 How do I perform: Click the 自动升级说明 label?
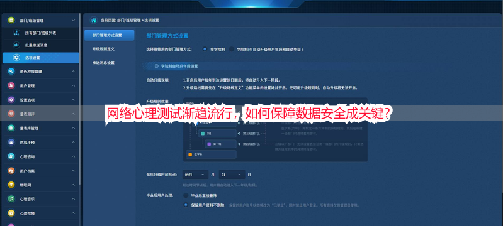coord(158,80)
